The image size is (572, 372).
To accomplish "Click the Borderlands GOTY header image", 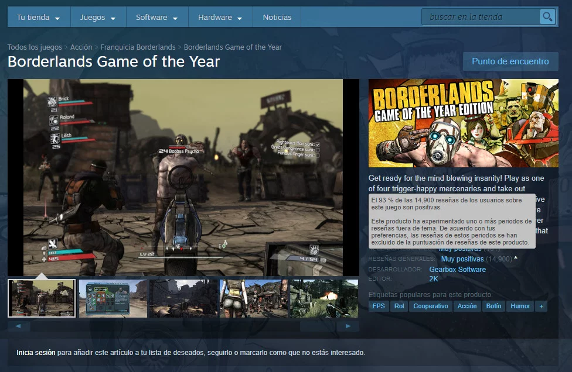I will tap(464, 123).
